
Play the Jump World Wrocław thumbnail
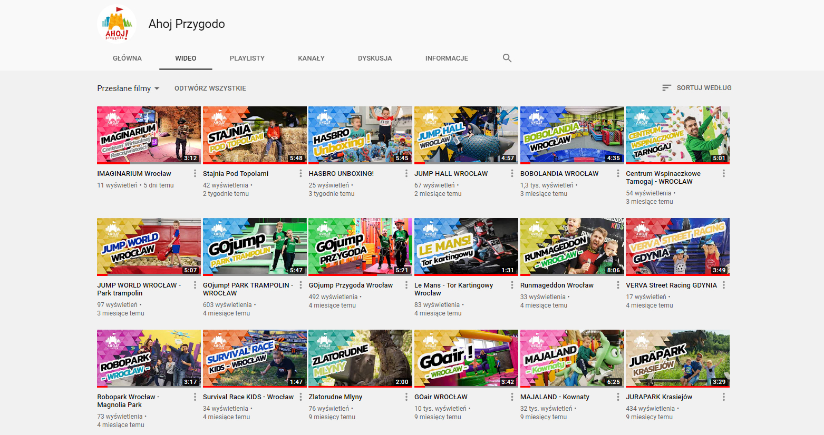[x=149, y=246]
